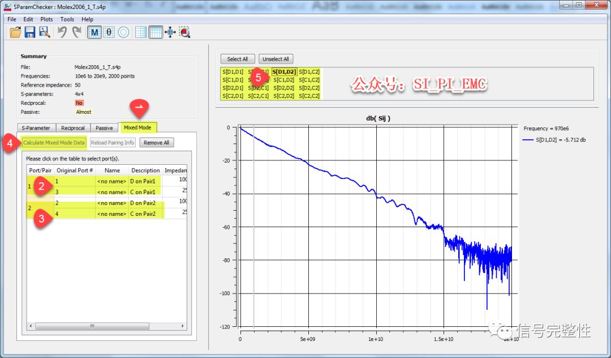611x358 pixels.
Task: Click the port table horizontal scrollbar
Action: pyautogui.click(x=93, y=326)
